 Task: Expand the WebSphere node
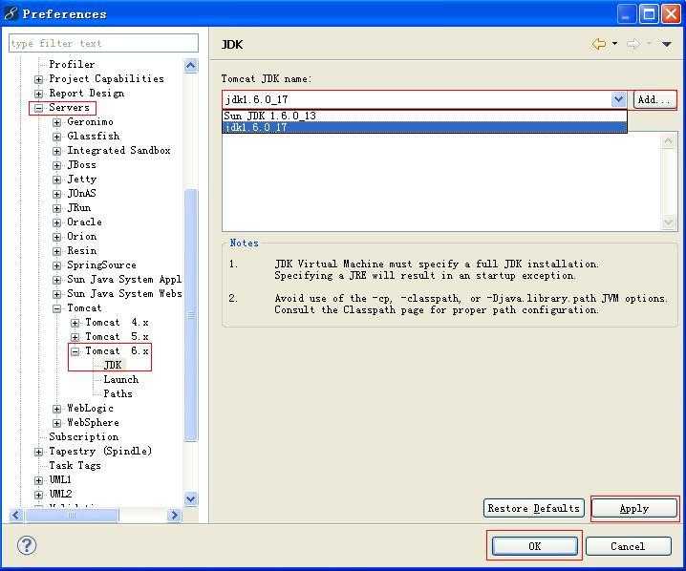pyautogui.click(x=56, y=423)
